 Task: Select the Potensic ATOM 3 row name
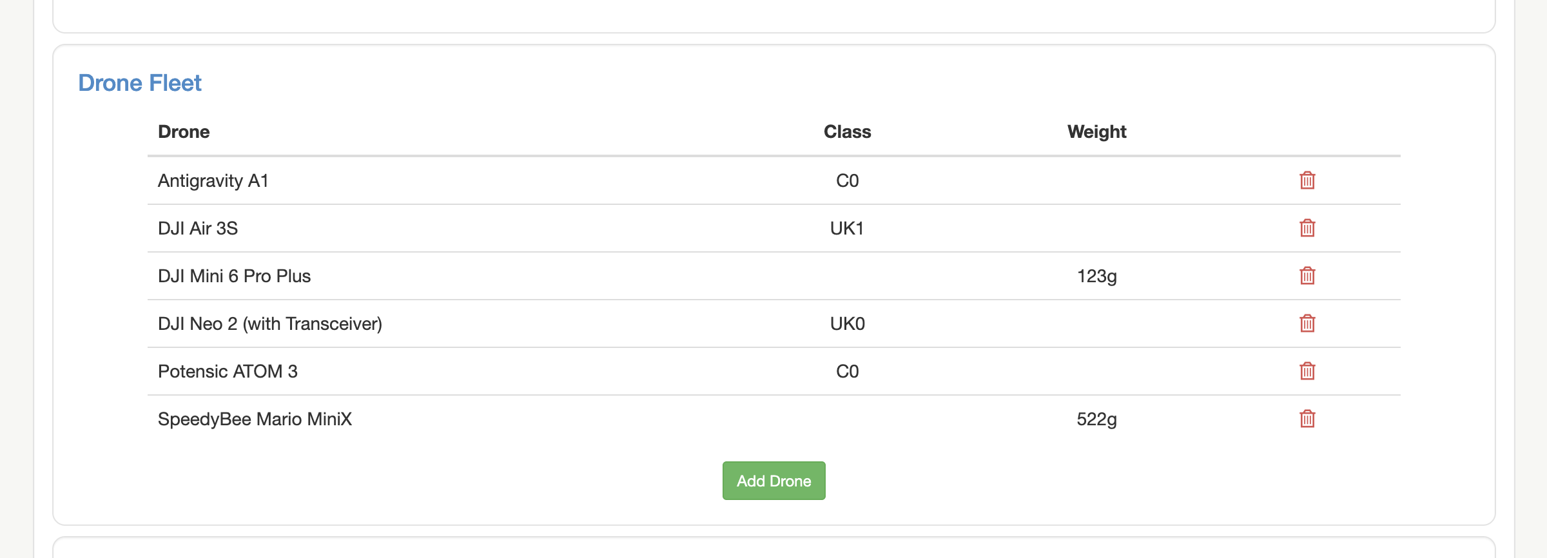[228, 371]
